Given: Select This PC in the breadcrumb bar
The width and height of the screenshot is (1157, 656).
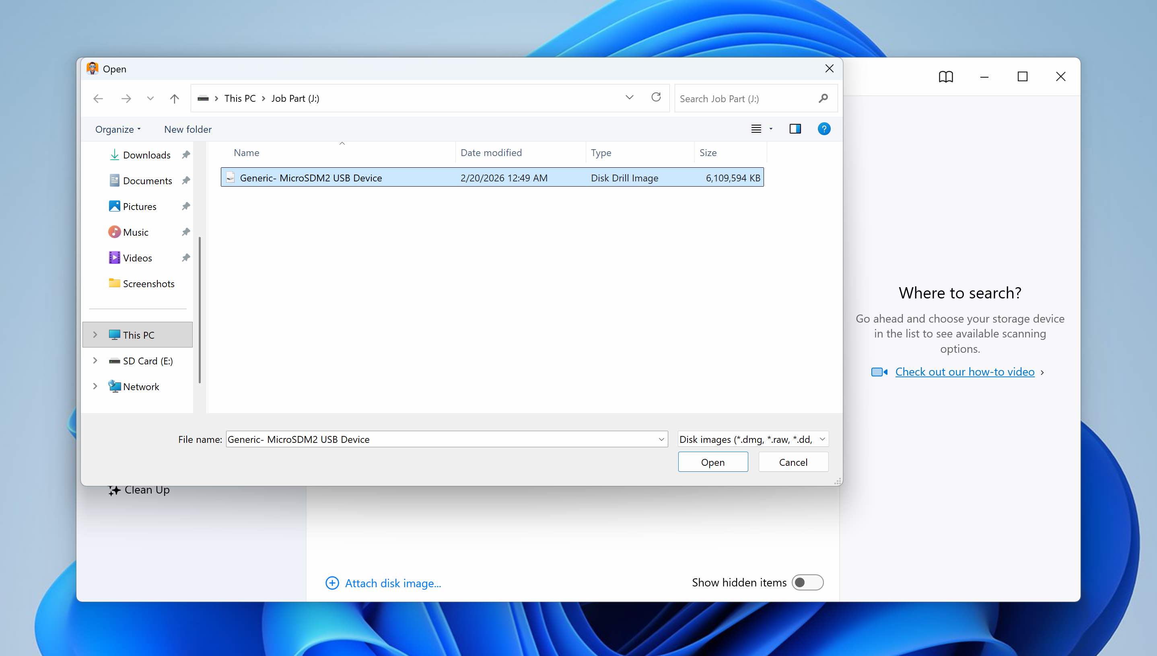Looking at the screenshot, I should (239, 98).
